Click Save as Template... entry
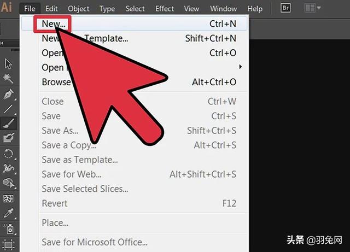 pos(135,160)
